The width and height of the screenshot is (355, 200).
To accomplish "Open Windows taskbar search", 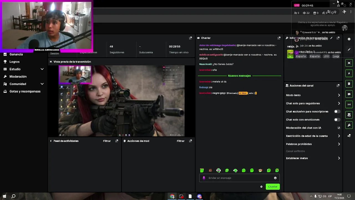I will point(13,196).
